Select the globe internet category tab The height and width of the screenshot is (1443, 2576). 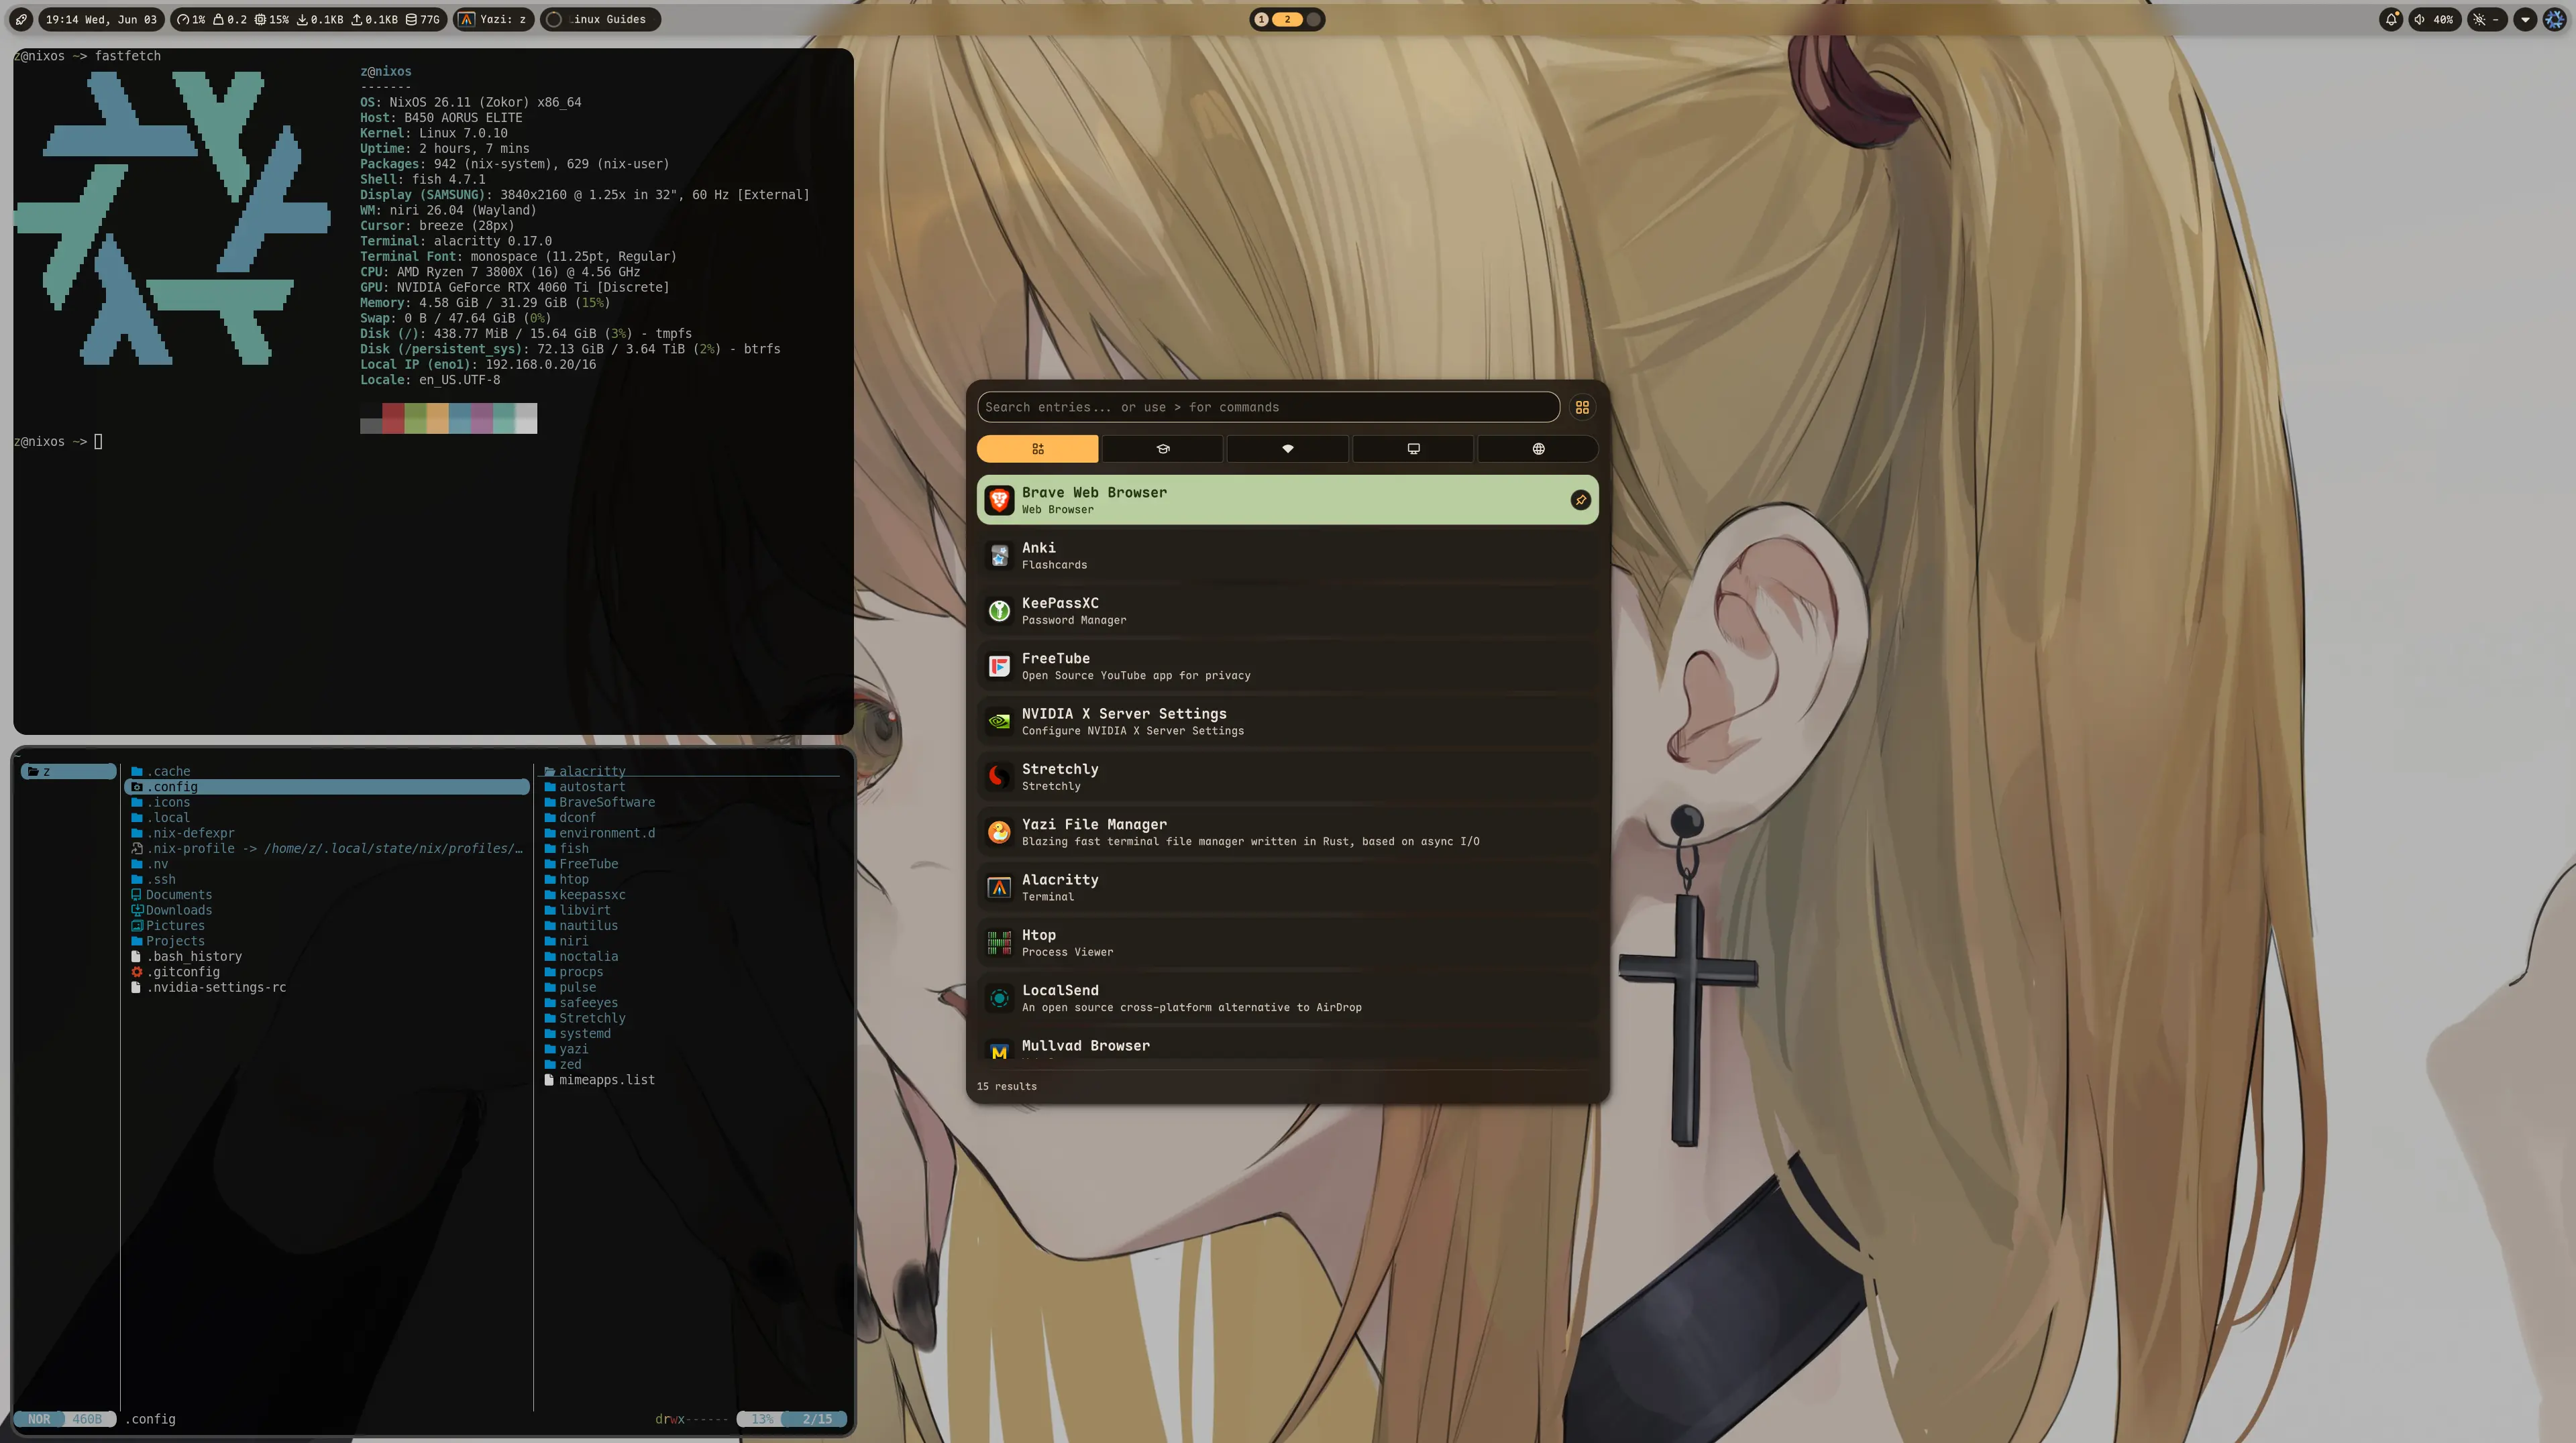[1538, 449]
